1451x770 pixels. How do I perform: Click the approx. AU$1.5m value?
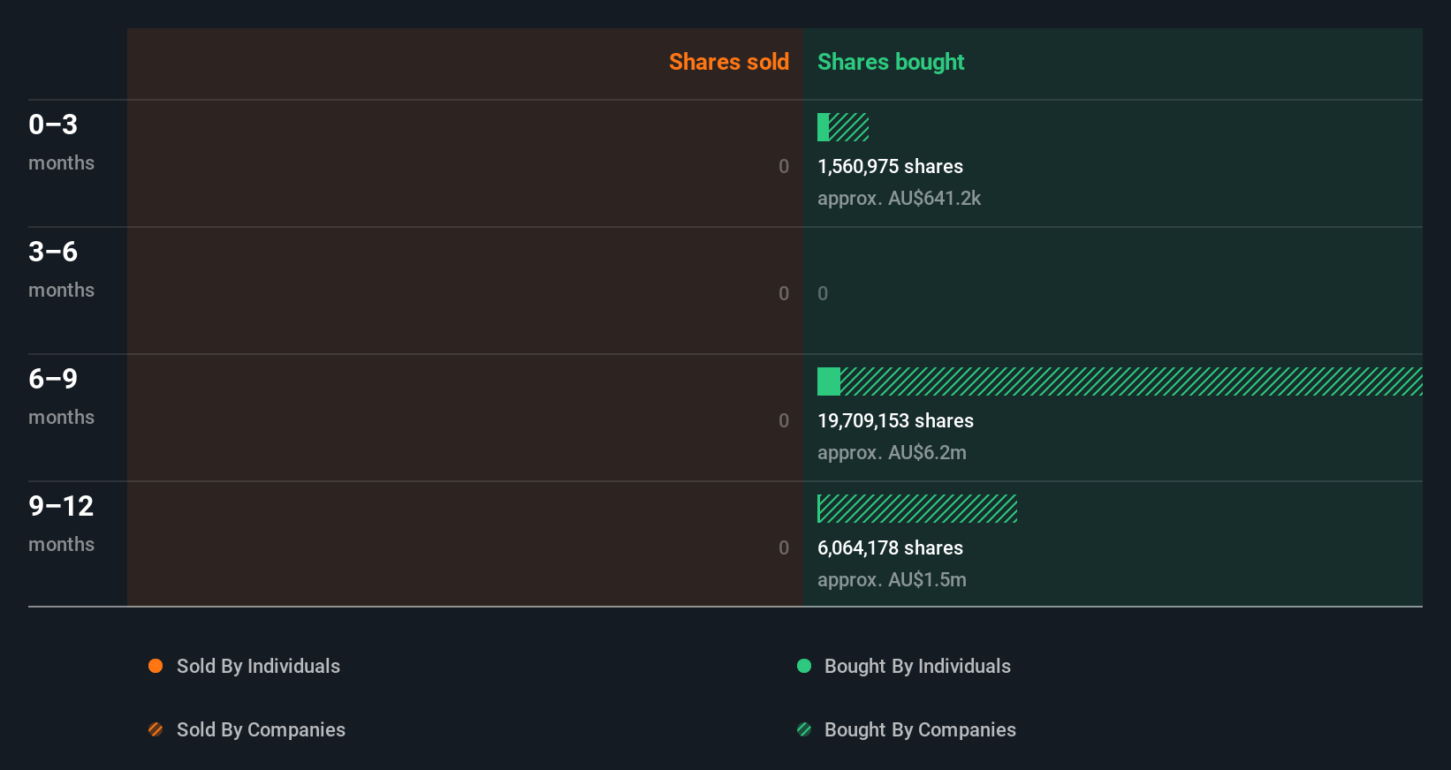click(x=892, y=579)
